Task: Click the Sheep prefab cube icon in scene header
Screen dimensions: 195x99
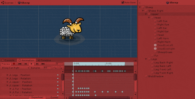Action: pyautogui.click(x=19, y=3)
